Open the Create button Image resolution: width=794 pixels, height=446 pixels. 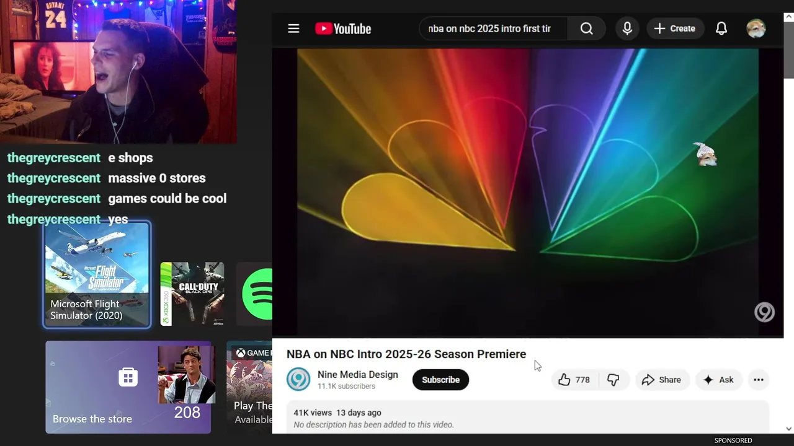pyautogui.click(x=674, y=28)
